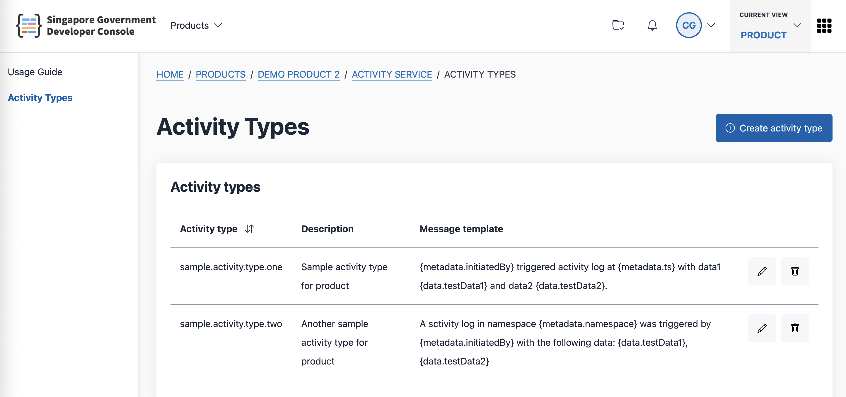Click the Developer Console logo icon
Image resolution: width=846 pixels, height=397 pixels.
tap(29, 25)
